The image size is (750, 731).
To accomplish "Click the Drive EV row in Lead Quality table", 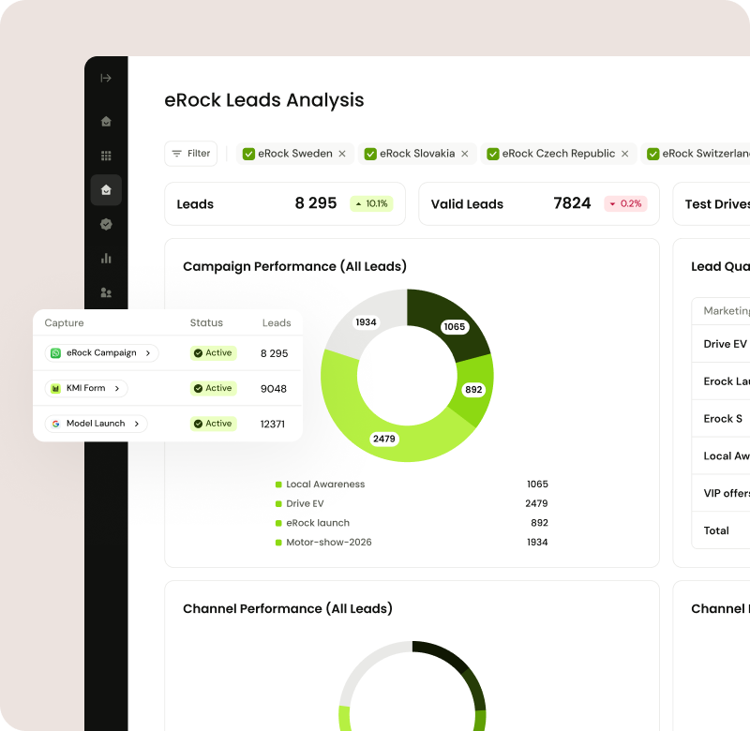I will point(721,344).
